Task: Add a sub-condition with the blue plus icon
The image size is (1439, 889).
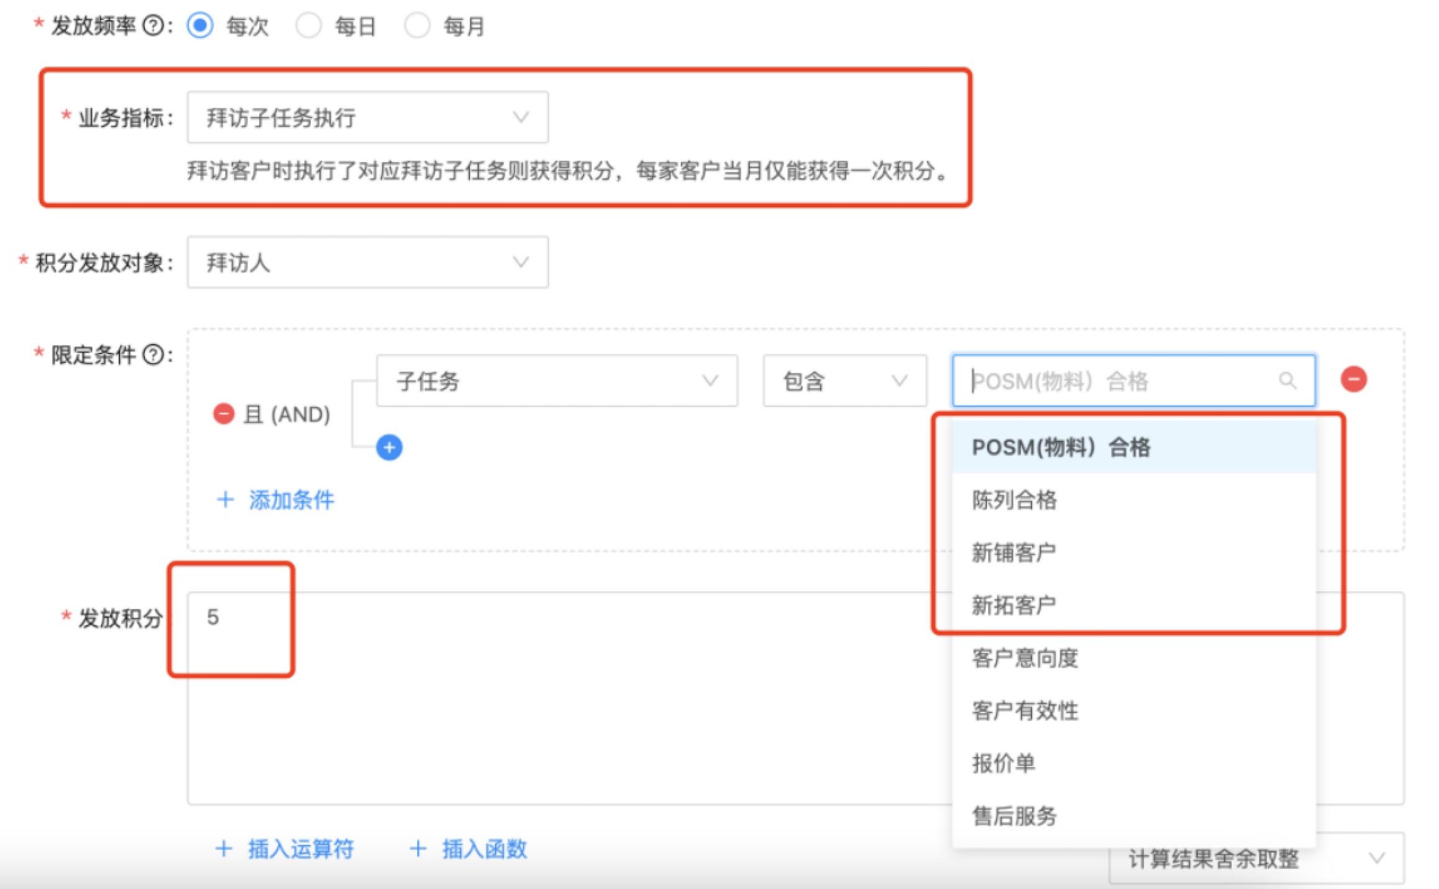Action: coord(390,448)
